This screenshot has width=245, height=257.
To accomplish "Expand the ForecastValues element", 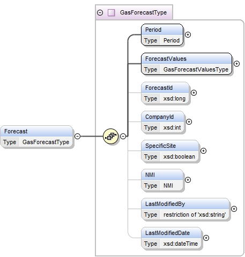I will (236, 63).
